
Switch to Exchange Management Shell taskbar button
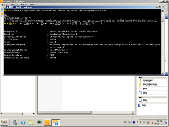click(x=56, y=123)
